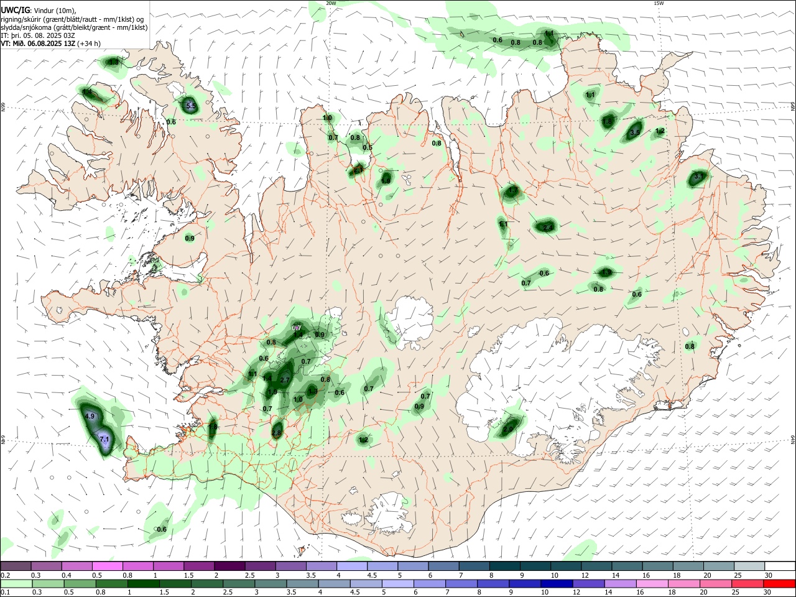
Task: Select the 5.5 value in the Westfjords
Action: point(191,106)
